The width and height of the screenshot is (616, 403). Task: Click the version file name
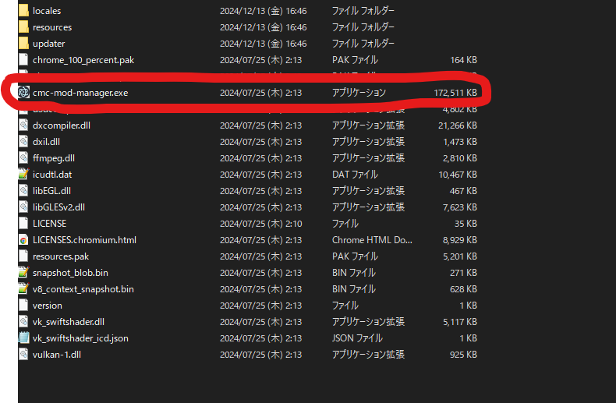47,305
